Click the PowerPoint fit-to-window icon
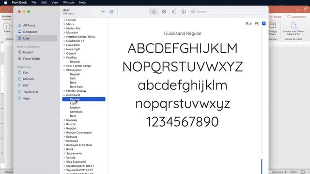This screenshot has width=310, height=174. click(x=303, y=172)
